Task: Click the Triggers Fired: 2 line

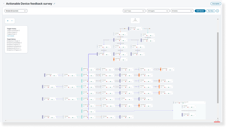Action: click(x=12, y=34)
